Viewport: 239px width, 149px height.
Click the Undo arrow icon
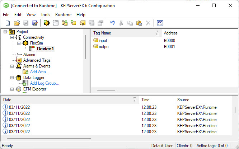[112, 23]
